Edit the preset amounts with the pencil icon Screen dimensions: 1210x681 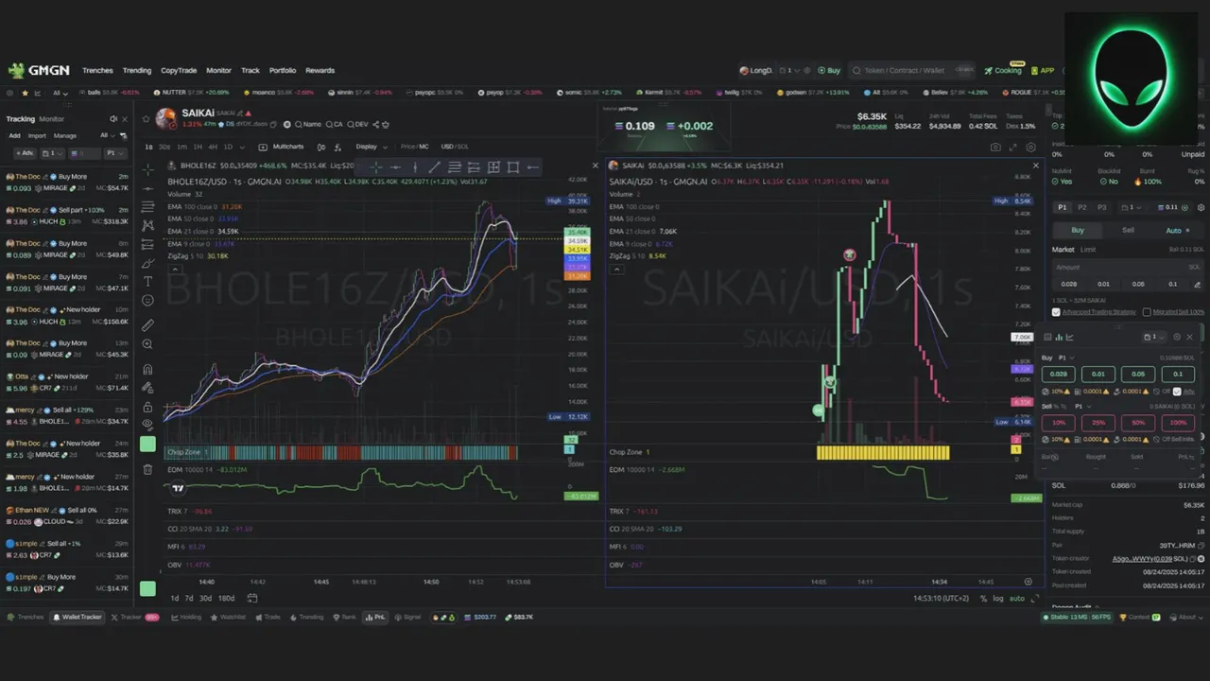1199,284
